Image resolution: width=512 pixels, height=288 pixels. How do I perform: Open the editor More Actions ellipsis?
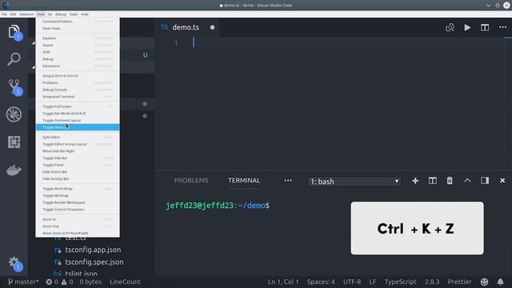coord(502,27)
